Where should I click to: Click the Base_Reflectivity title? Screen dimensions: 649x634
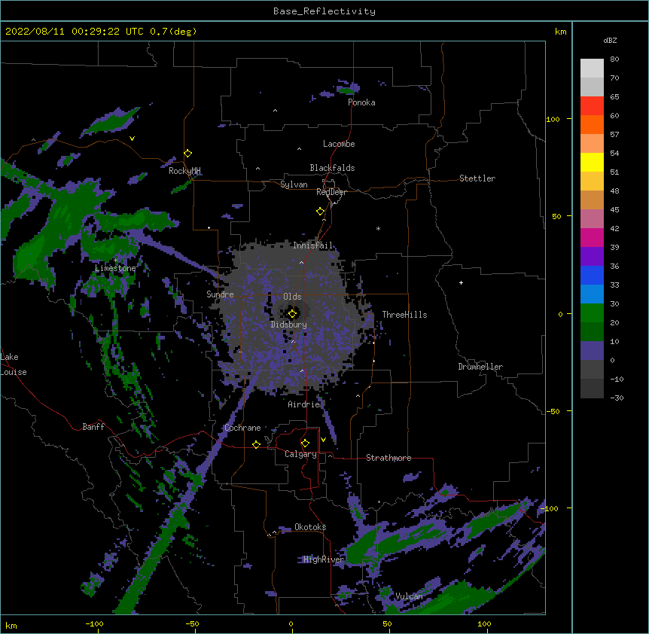pos(324,11)
